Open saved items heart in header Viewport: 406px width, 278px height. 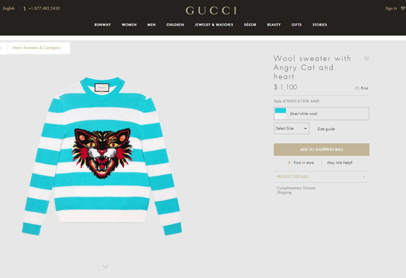tap(403, 8)
